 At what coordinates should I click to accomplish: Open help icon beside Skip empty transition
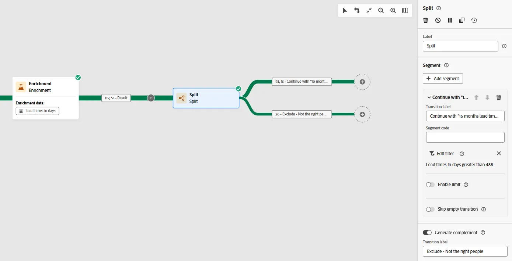(x=484, y=209)
